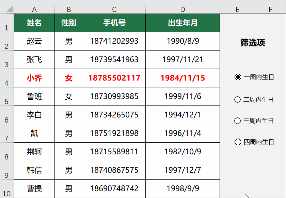Click phone number 18715589811

point(114,152)
